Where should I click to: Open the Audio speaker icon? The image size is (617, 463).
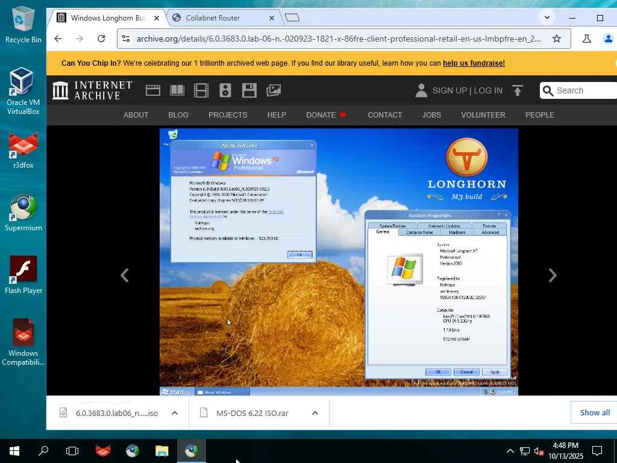(225, 90)
